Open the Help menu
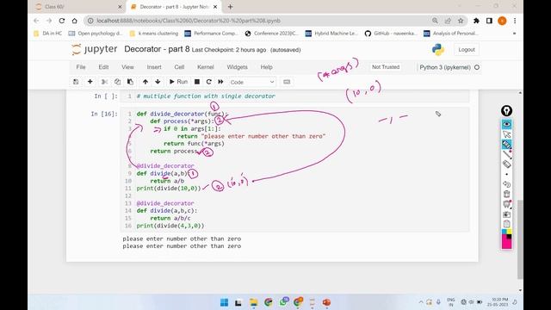The width and height of the screenshot is (551, 310). [x=266, y=67]
